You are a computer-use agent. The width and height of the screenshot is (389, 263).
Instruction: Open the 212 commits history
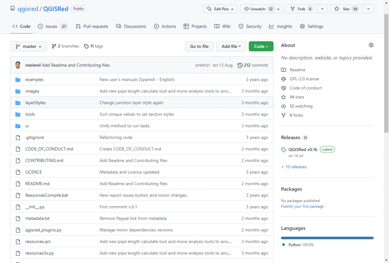tap(253, 65)
